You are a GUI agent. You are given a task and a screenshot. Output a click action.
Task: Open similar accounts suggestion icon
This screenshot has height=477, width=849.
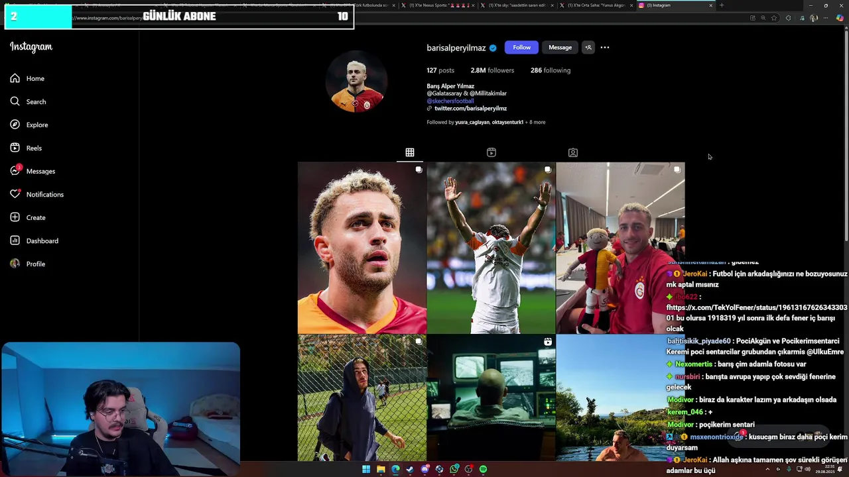coord(588,47)
